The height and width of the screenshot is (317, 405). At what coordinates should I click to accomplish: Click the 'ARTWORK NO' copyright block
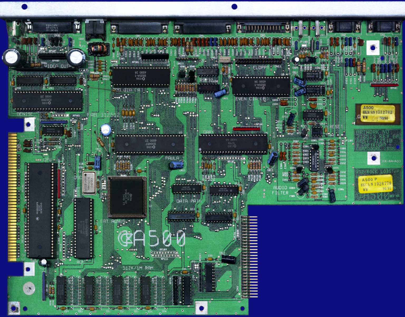click(377, 140)
